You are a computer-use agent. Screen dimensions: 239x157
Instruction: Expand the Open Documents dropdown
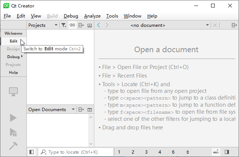pos(73,110)
